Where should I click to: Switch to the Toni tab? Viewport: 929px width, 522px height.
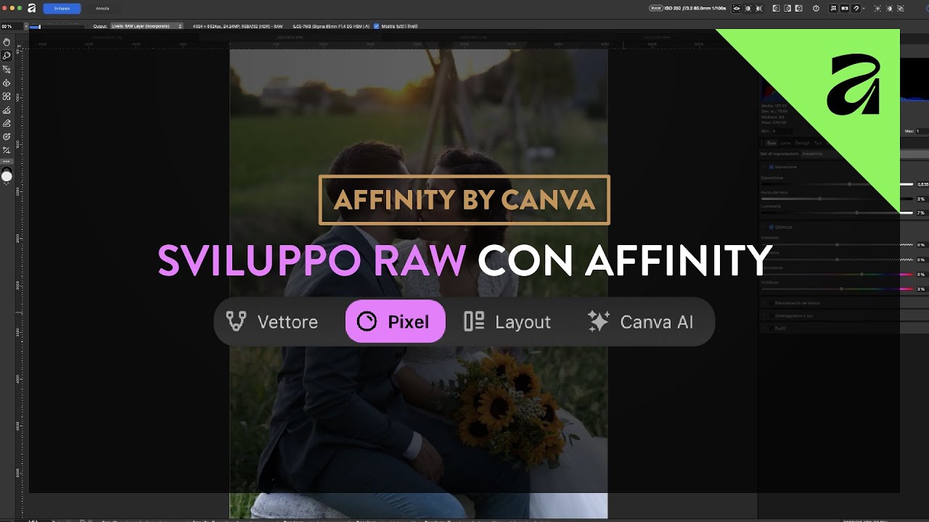pyautogui.click(x=818, y=143)
